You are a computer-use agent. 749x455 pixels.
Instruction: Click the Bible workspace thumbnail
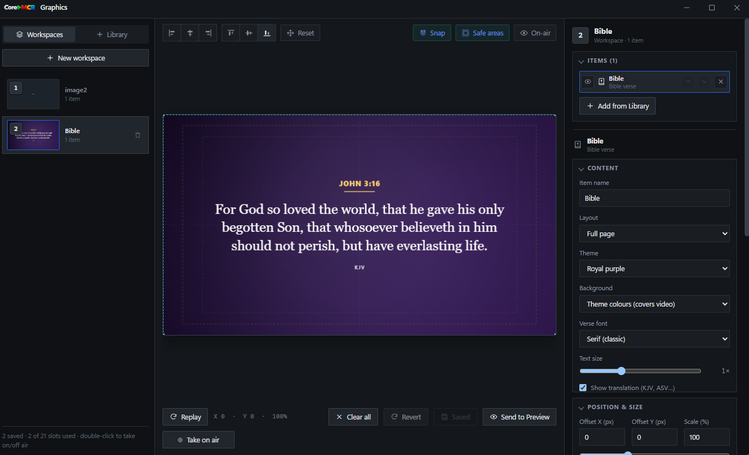pos(33,135)
